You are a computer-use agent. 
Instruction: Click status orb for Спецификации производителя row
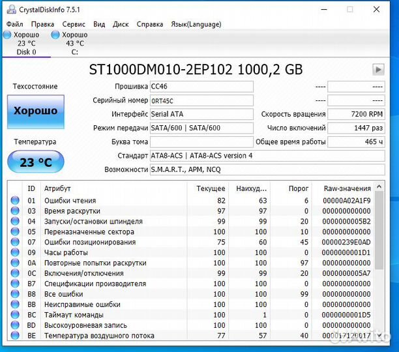tap(15, 284)
